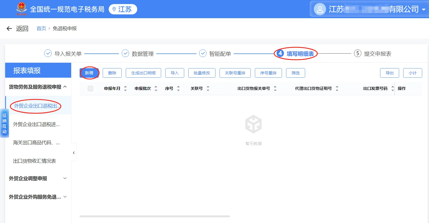
Task: Select 出口货物收汇情况表 menu item
Action: [35, 161]
